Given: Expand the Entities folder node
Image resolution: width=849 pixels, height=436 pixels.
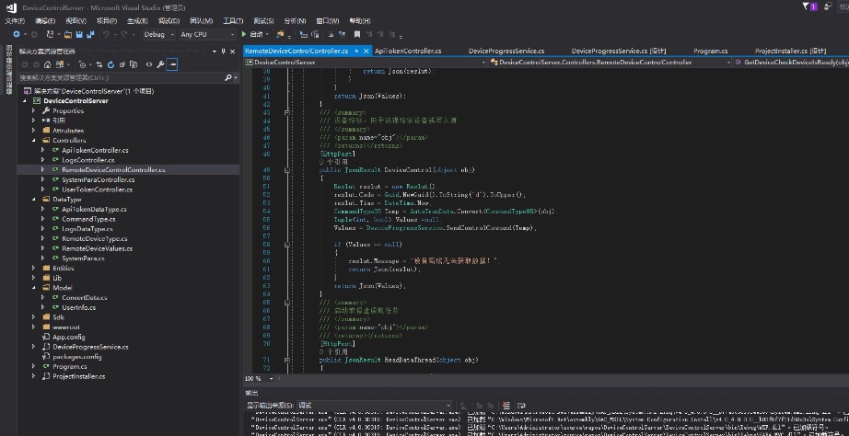Looking at the screenshot, I should (33, 268).
